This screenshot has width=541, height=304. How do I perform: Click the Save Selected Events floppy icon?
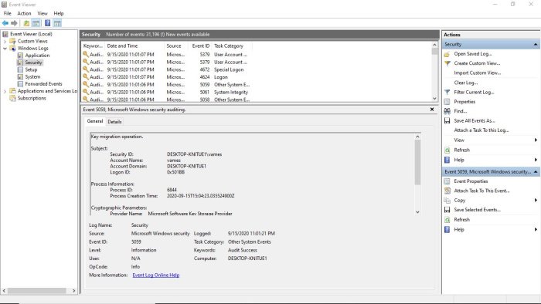pyautogui.click(x=447, y=210)
